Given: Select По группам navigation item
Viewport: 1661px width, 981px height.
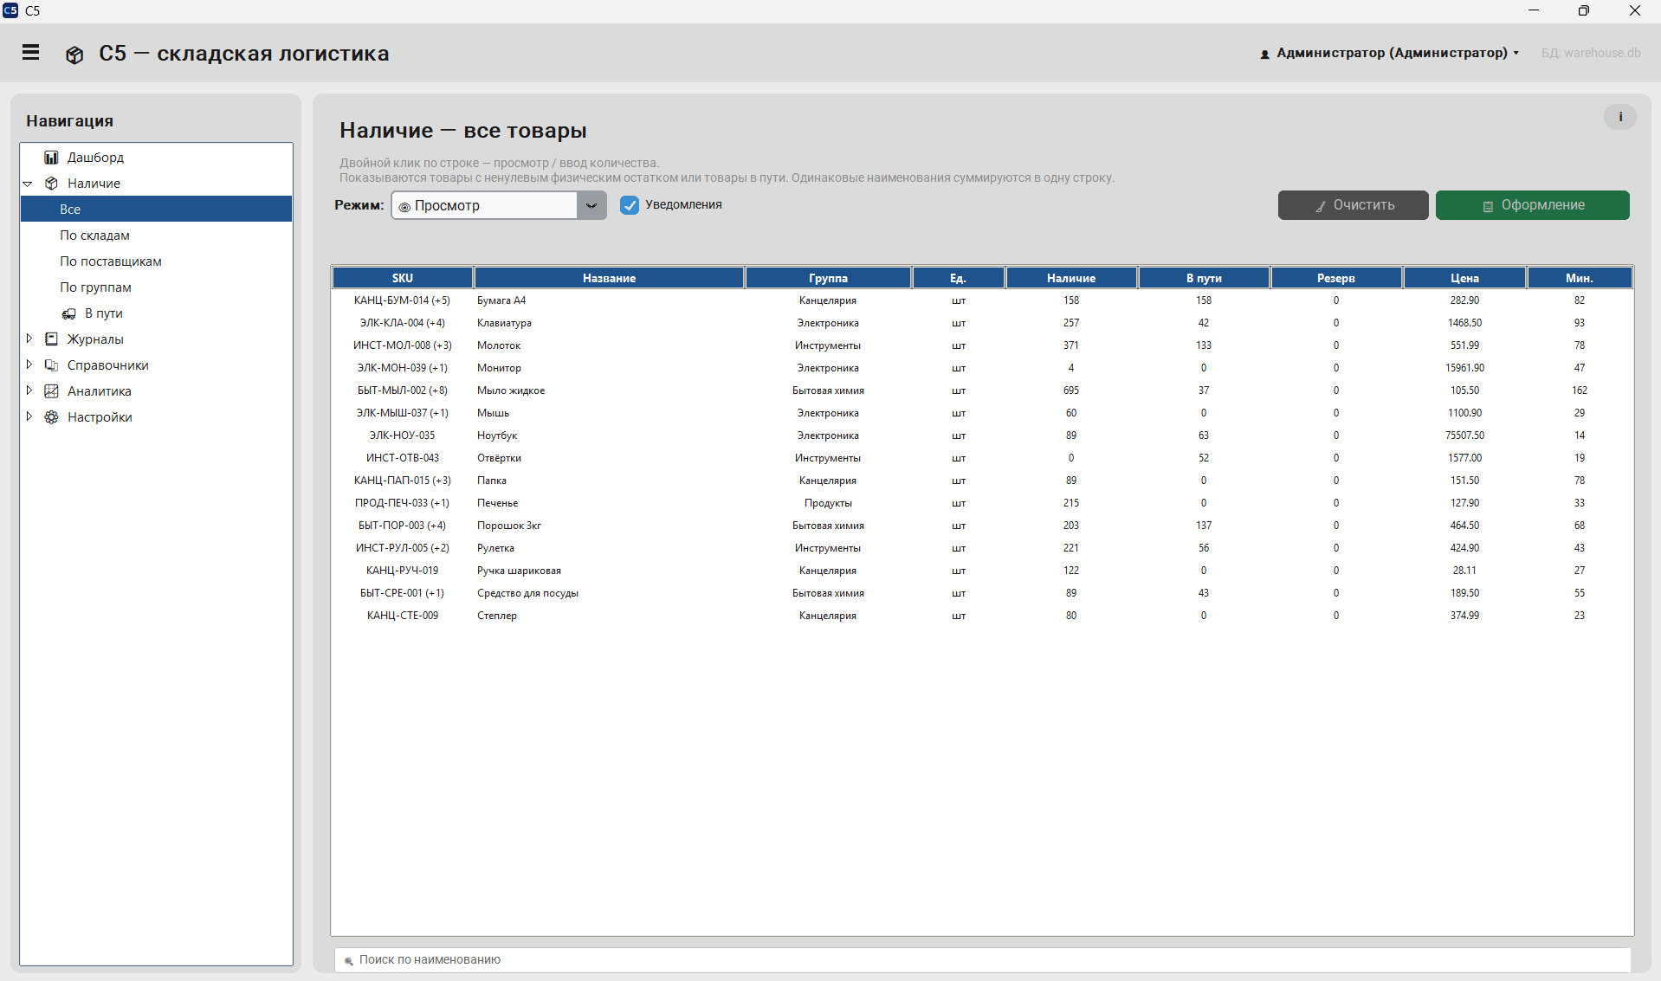Looking at the screenshot, I should point(95,287).
